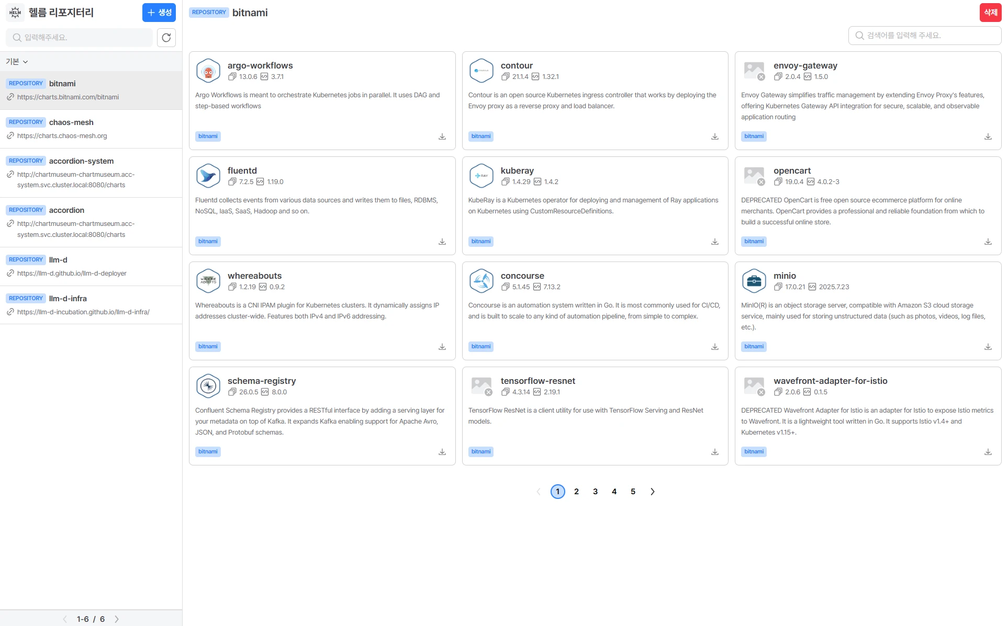Select the accordion repository

pos(91,222)
